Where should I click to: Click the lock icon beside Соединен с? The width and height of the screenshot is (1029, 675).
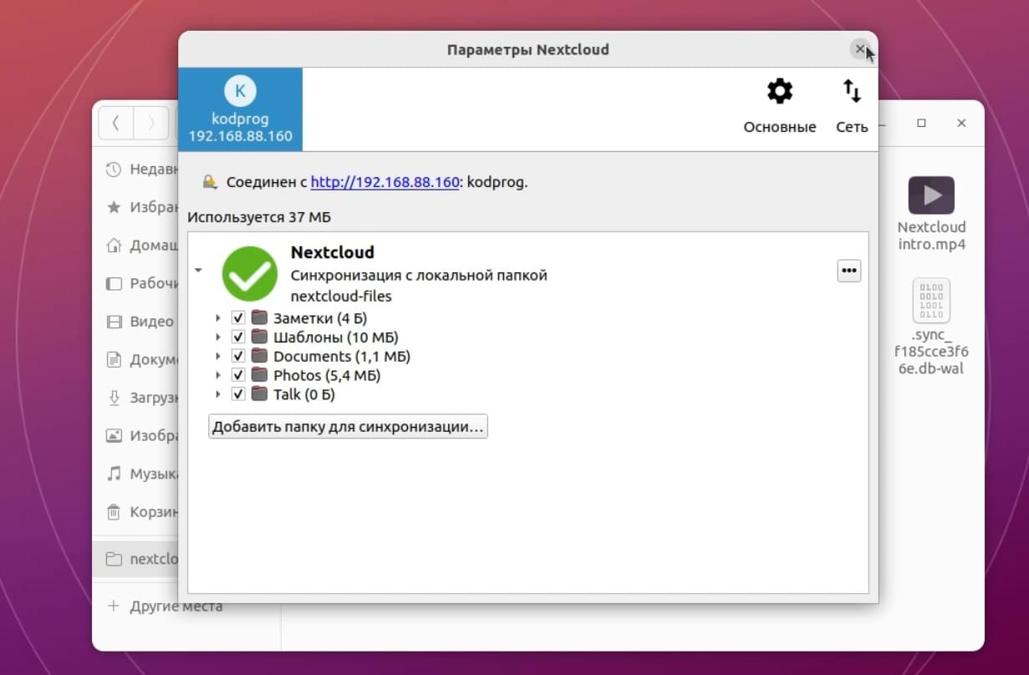point(211,182)
